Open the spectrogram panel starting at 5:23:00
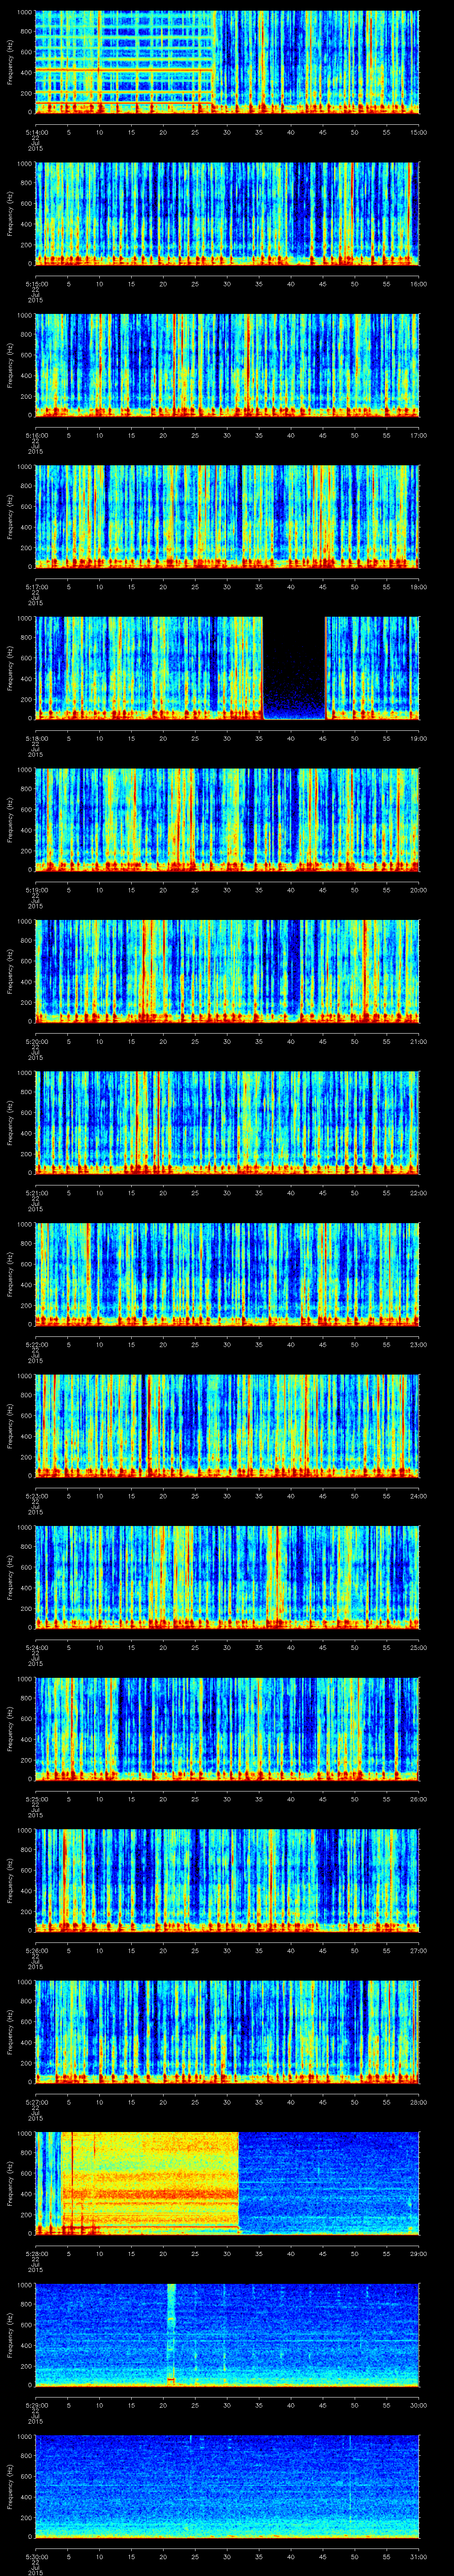 [227, 1425]
